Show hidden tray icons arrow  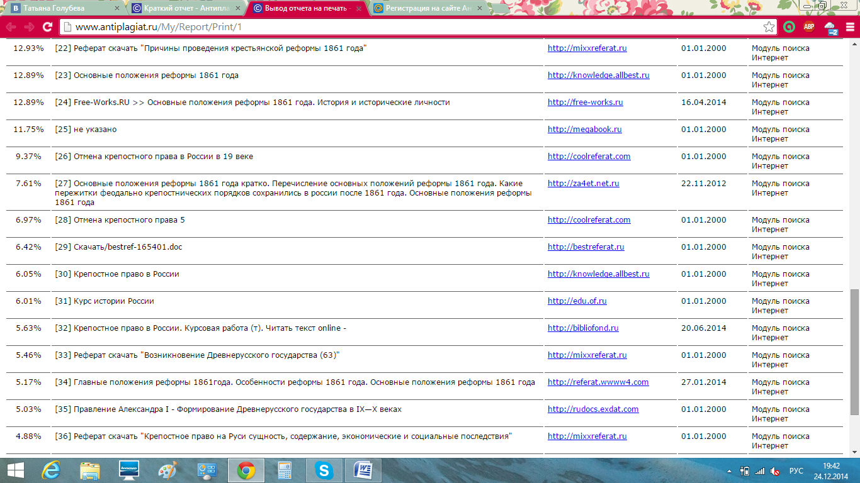click(x=730, y=471)
